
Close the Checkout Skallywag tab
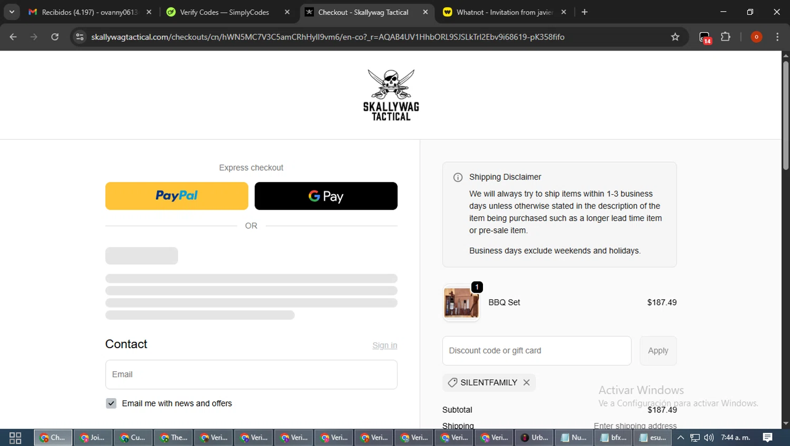pos(426,12)
